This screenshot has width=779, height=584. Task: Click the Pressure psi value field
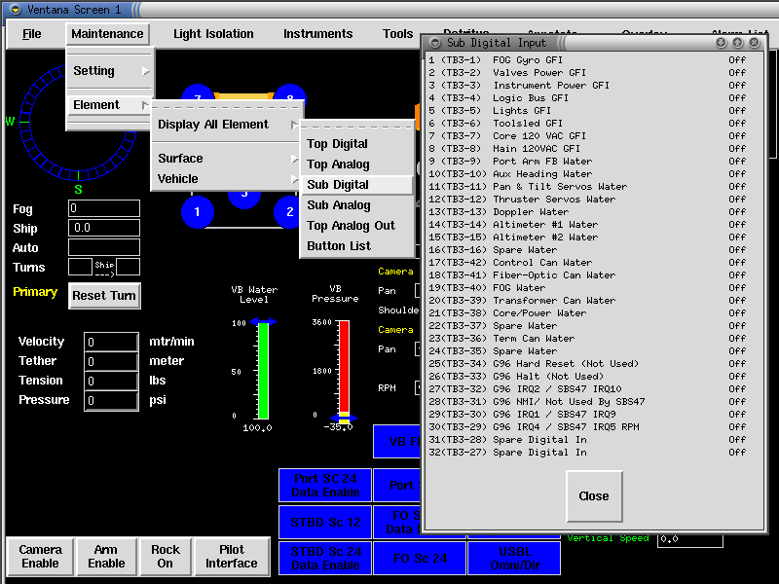pos(111,400)
